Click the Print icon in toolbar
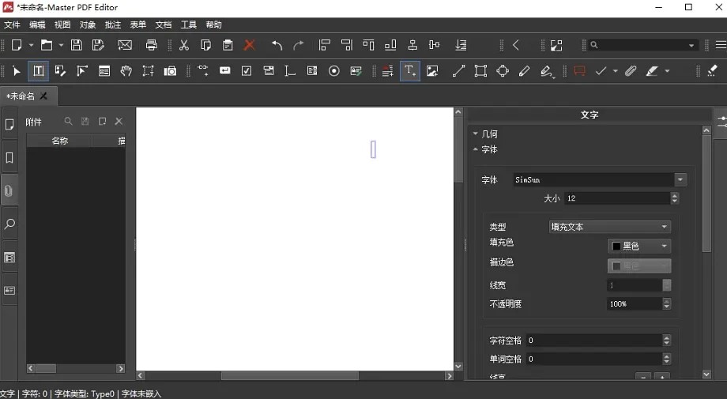 152,45
